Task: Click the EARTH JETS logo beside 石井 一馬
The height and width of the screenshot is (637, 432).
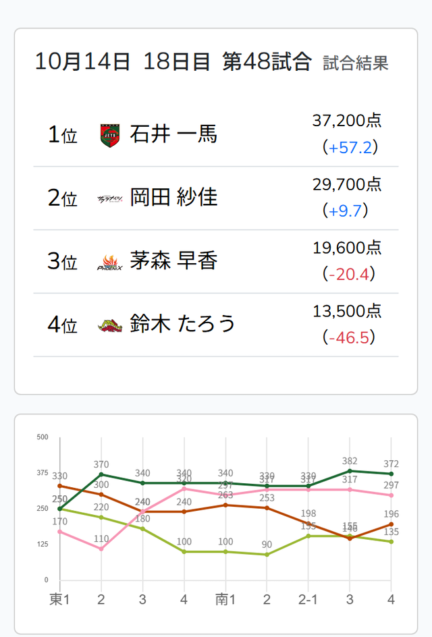Action: [x=110, y=135]
